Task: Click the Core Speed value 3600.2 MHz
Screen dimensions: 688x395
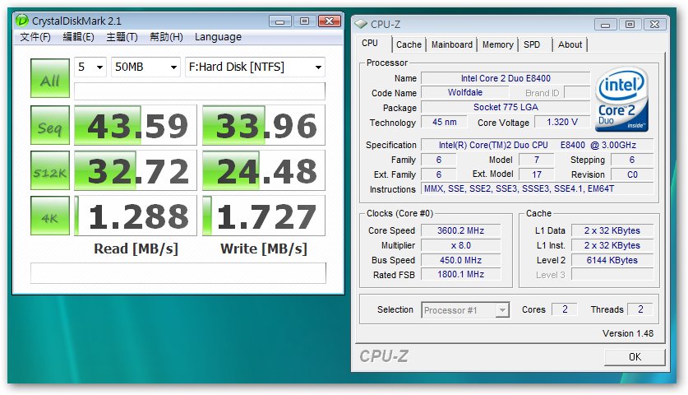Action: [x=460, y=230]
